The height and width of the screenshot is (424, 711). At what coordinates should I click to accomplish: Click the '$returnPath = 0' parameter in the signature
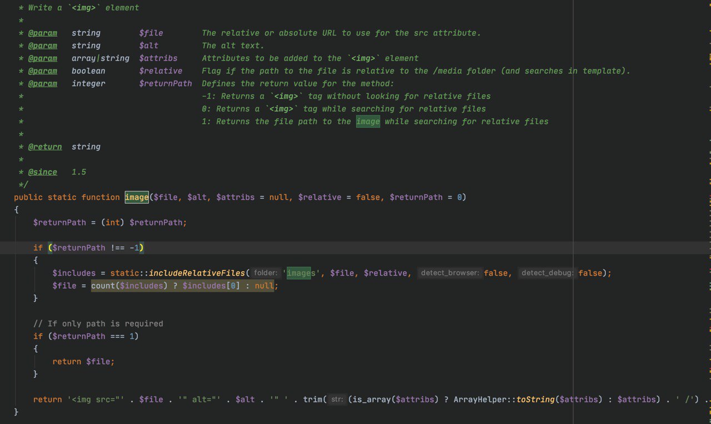point(426,197)
